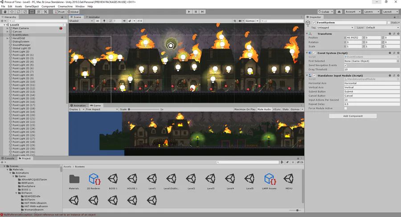Expand the HeroEDGE hierarchy item

click(8, 38)
